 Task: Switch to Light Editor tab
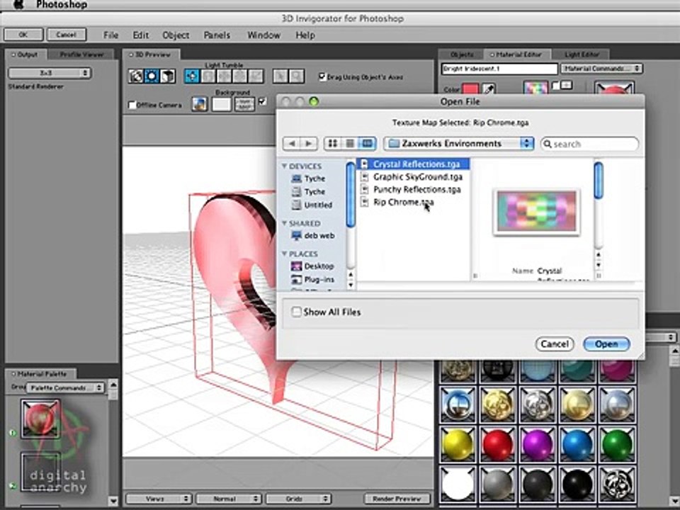pos(582,55)
